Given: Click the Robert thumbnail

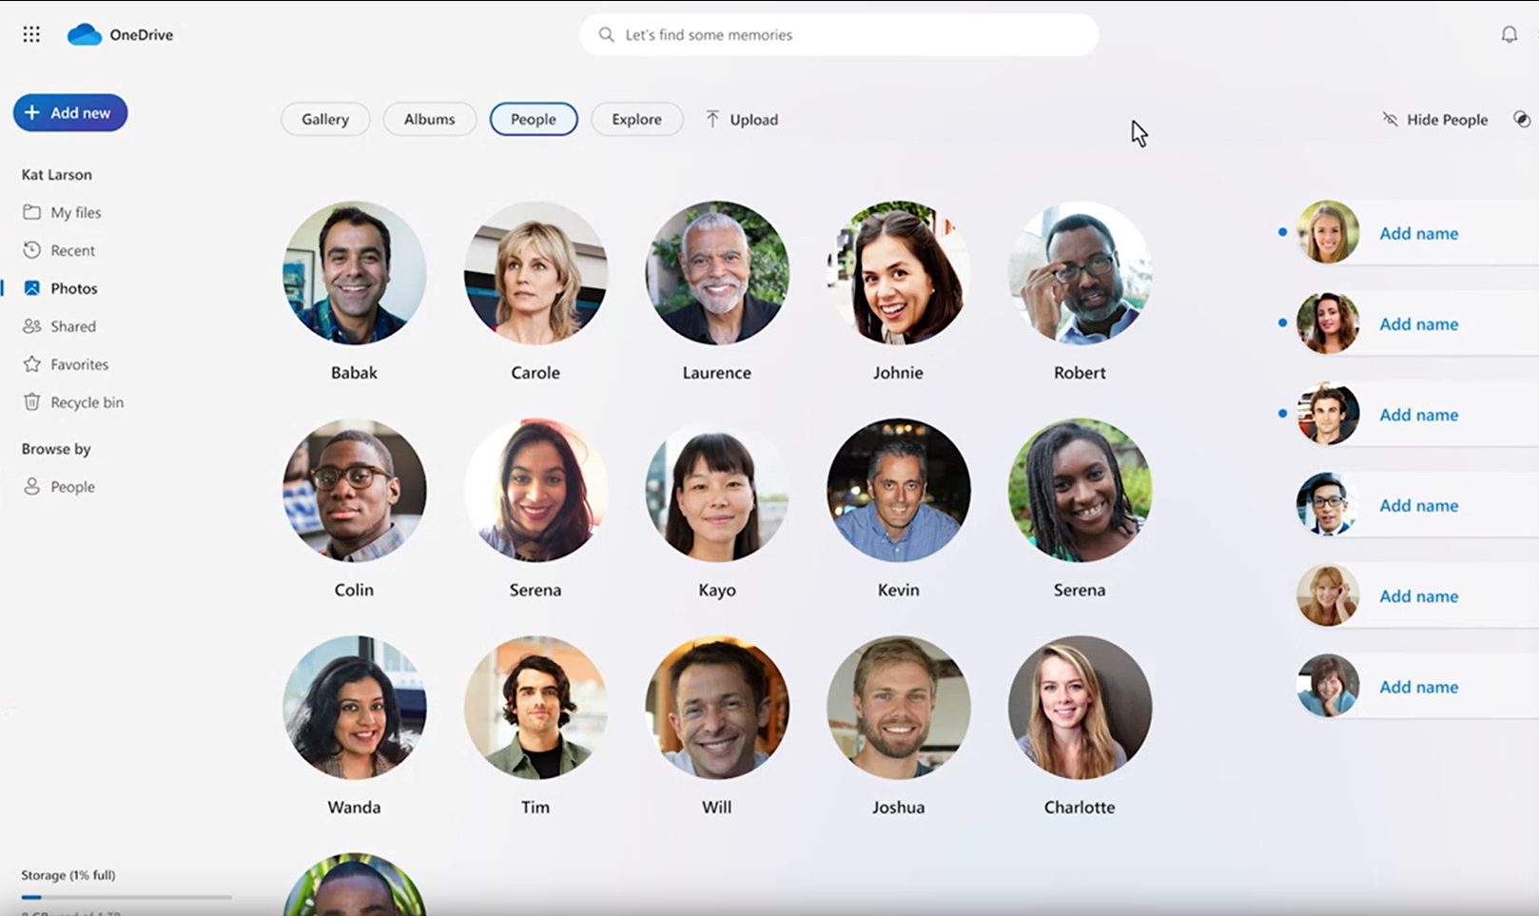Looking at the screenshot, I should coord(1080,273).
